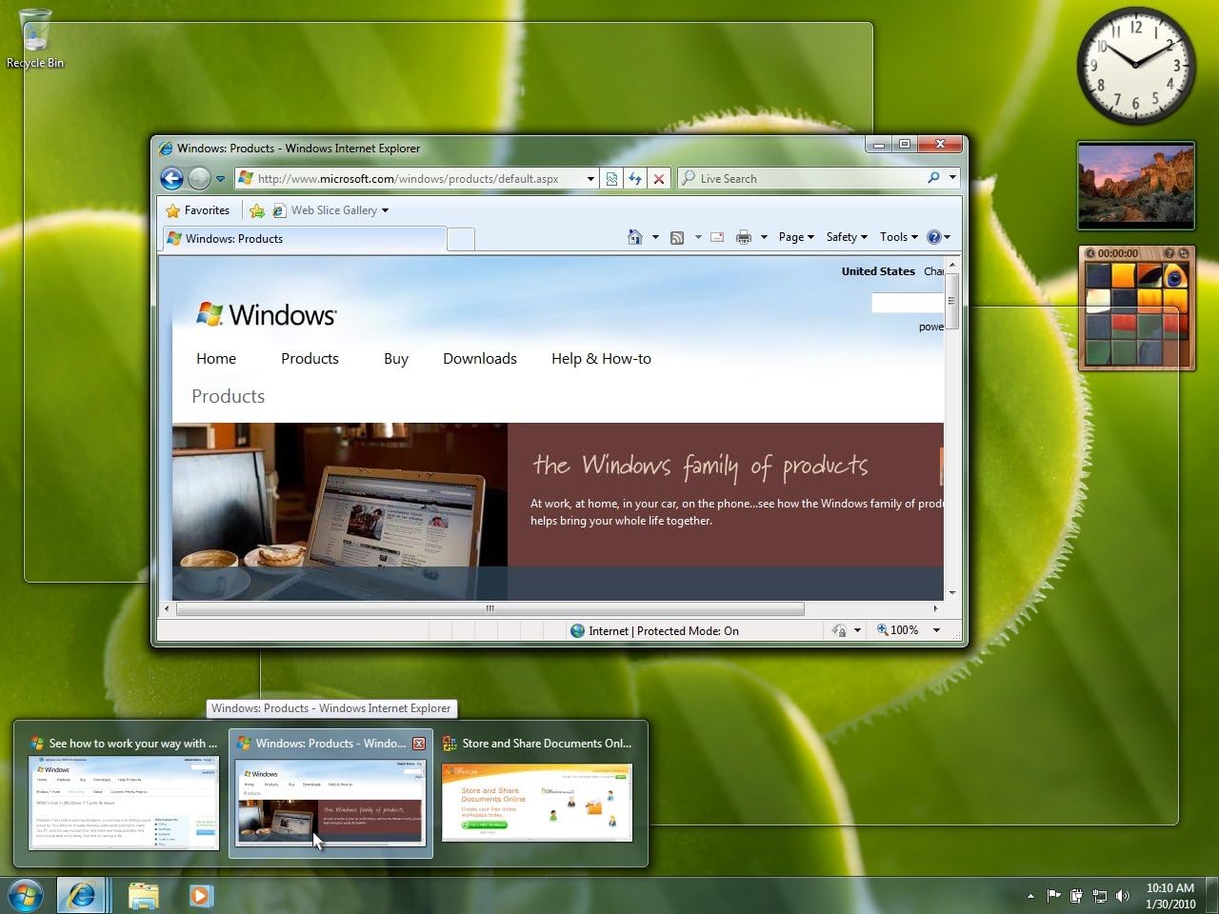1219x914 pixels.
Task: Click the Add to Favorites Bar star icon
Action: (256, 209)
